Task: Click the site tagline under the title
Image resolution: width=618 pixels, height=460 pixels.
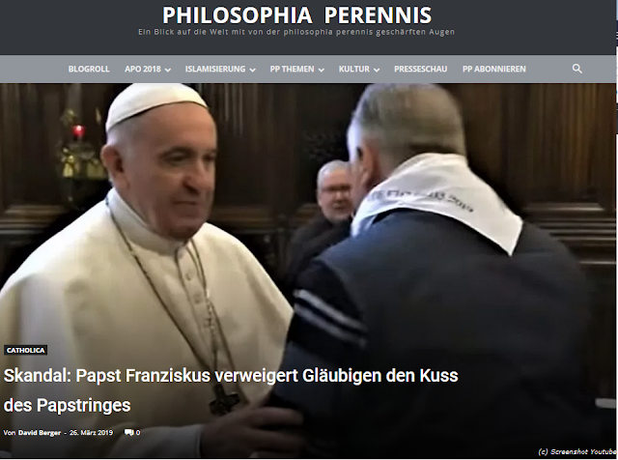Action: [x=296, y=32]
